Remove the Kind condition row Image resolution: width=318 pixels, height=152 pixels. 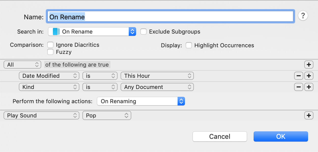pos(298,87)
